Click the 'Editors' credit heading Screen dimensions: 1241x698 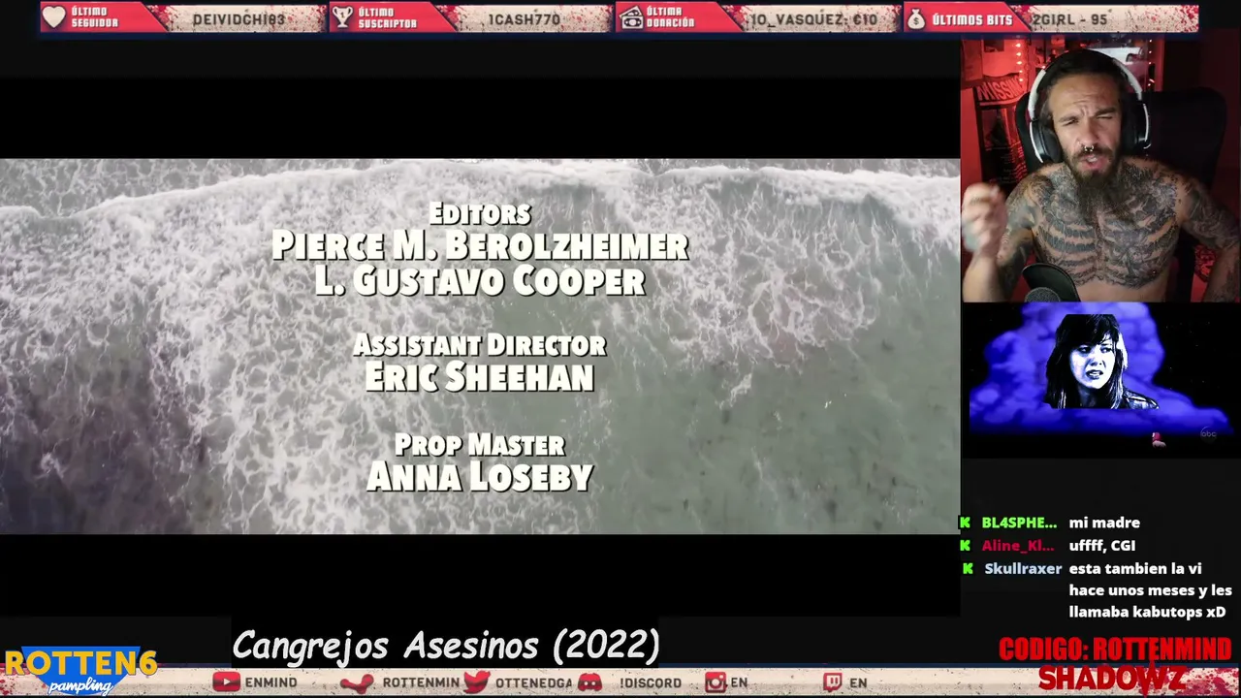point(480,213)
